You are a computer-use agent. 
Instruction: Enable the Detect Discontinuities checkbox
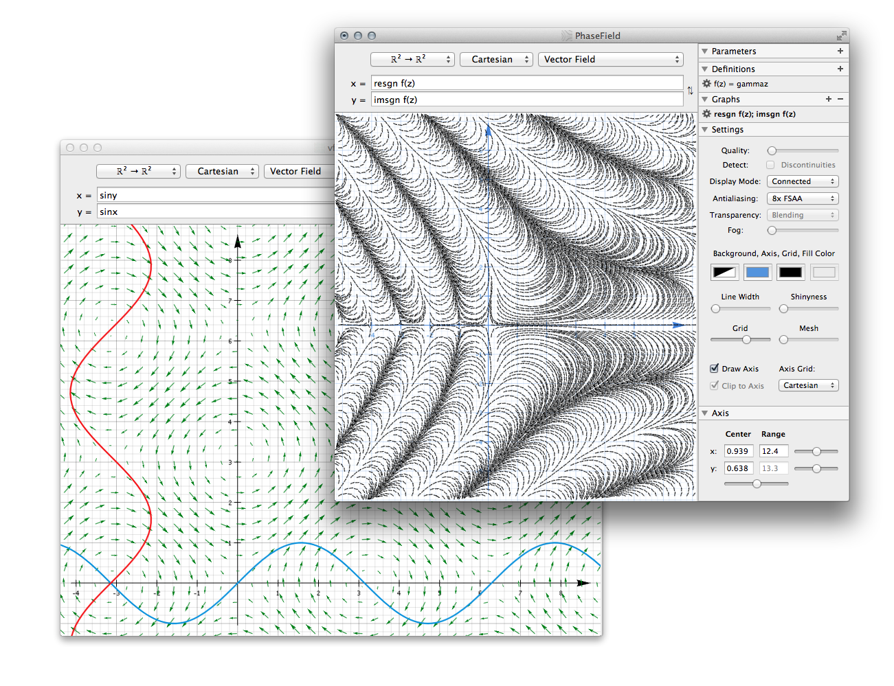coord(770,165)
